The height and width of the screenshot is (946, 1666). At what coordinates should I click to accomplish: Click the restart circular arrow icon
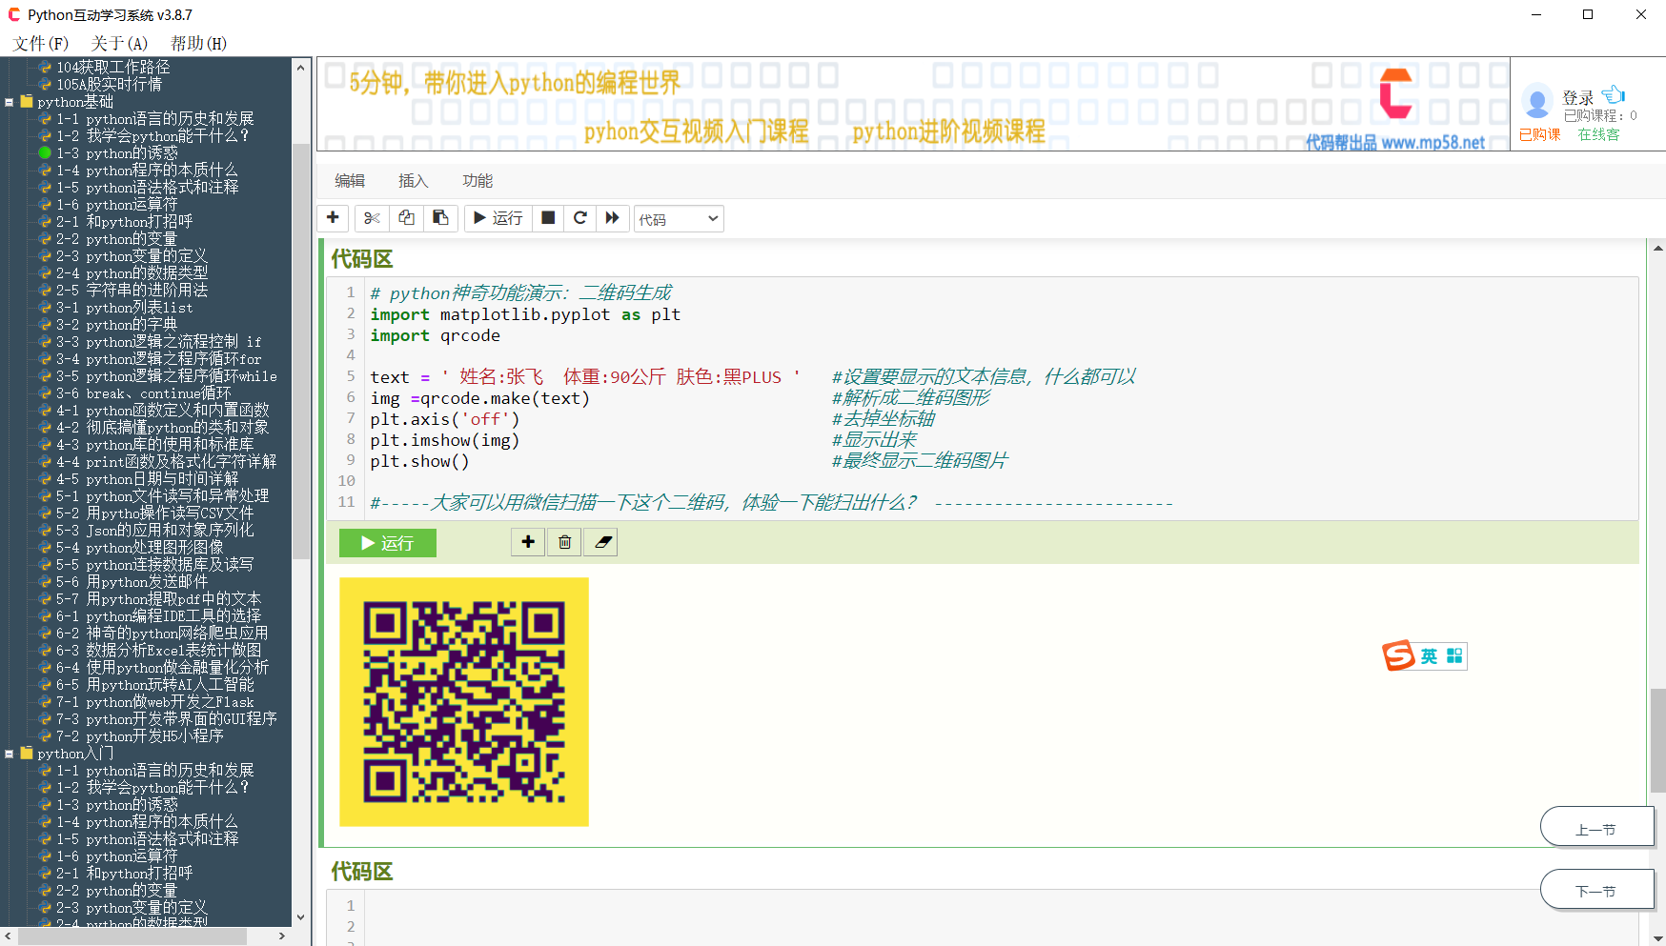[579, 218]
